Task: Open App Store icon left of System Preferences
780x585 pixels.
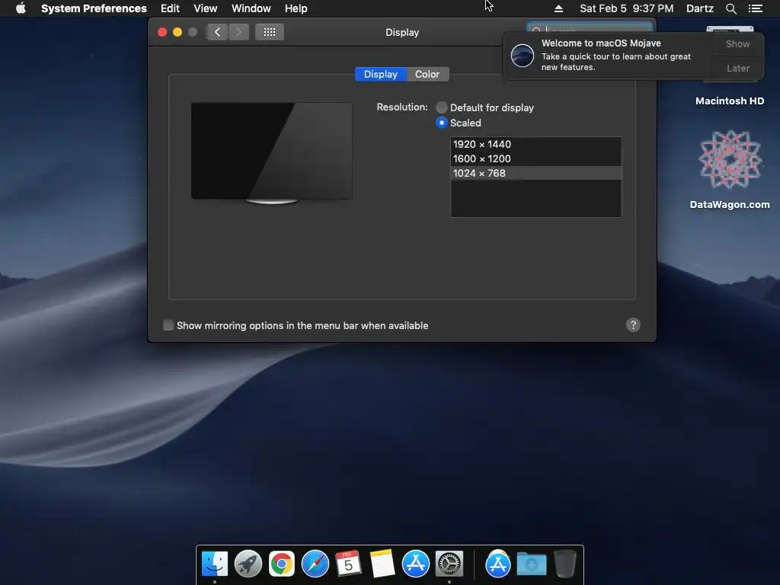Action: 415,564
